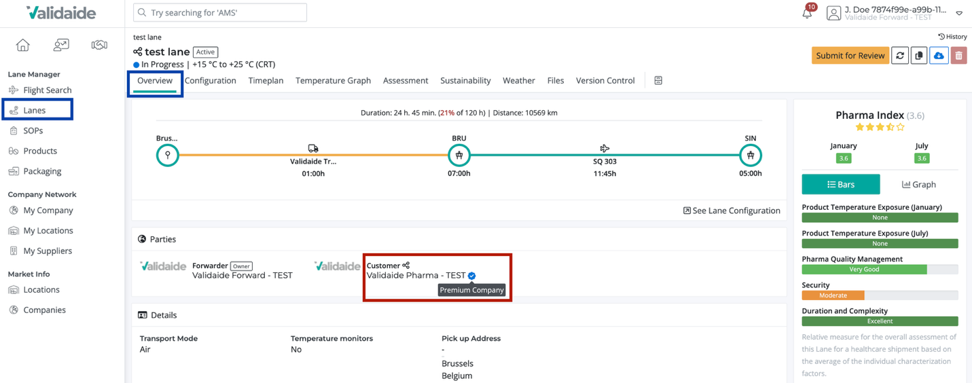Click the red trash delete icon button

point(958,56)
